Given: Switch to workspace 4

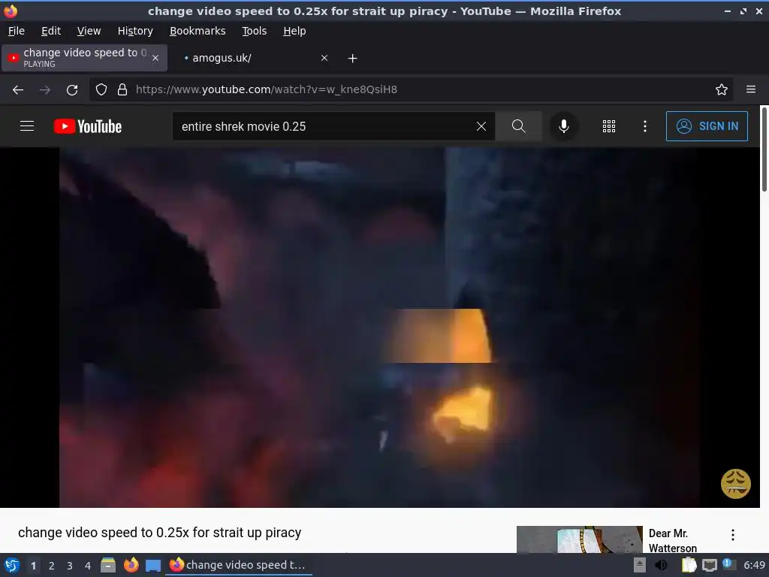Looking at the screenshot, I should (x=88, y=566).
